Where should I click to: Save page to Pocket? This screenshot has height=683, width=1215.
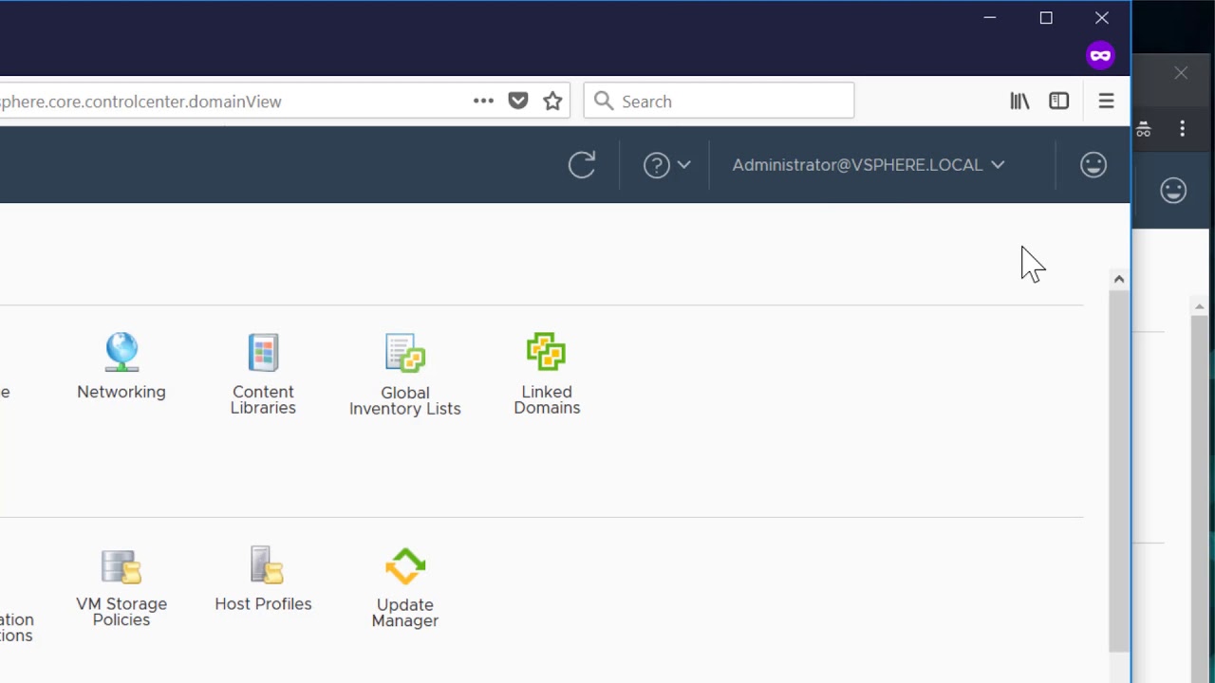point(517,101)
